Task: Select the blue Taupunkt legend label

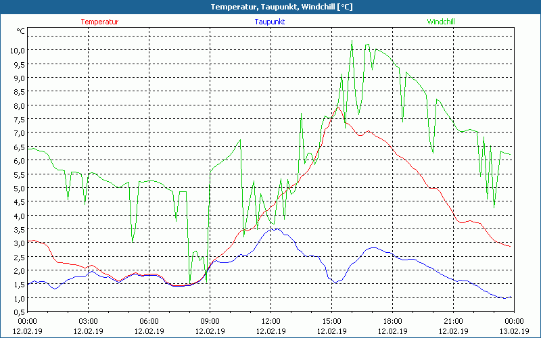Action: tap(269, 22)
